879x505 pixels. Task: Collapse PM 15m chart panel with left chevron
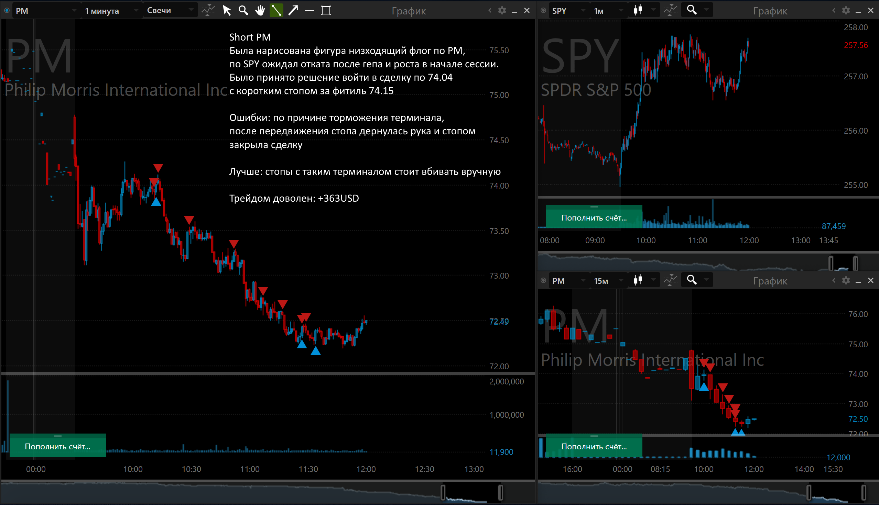pyautogui.click(x=834, y=280)
